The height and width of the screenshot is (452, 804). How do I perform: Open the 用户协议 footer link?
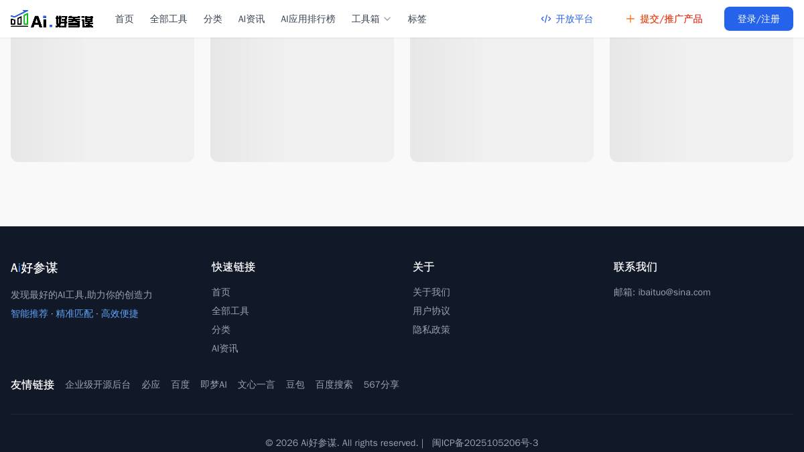[431, 311]
